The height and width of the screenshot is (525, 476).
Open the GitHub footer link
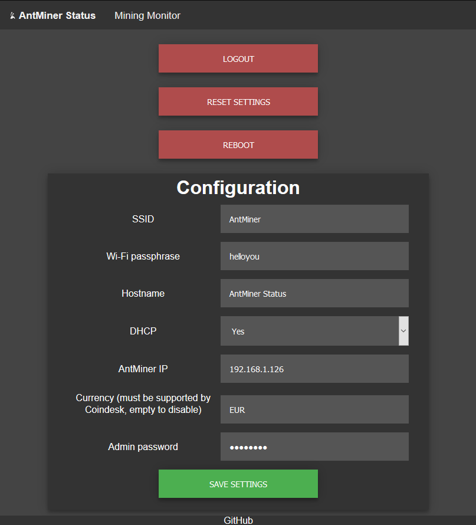(x=238, y=520)
